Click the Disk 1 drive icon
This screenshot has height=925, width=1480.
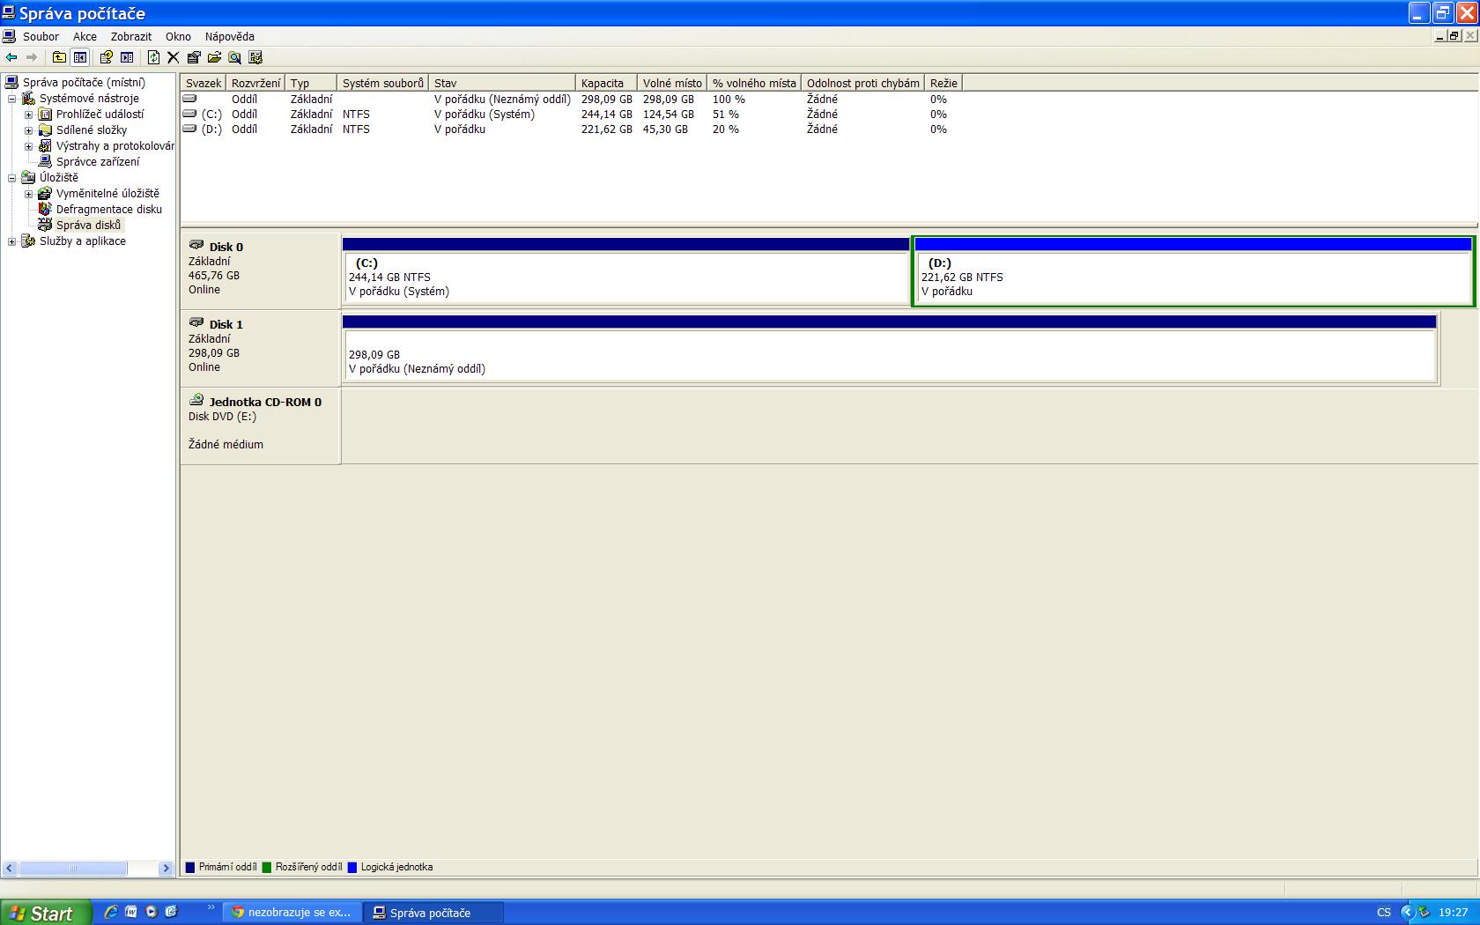coord(196,323)
